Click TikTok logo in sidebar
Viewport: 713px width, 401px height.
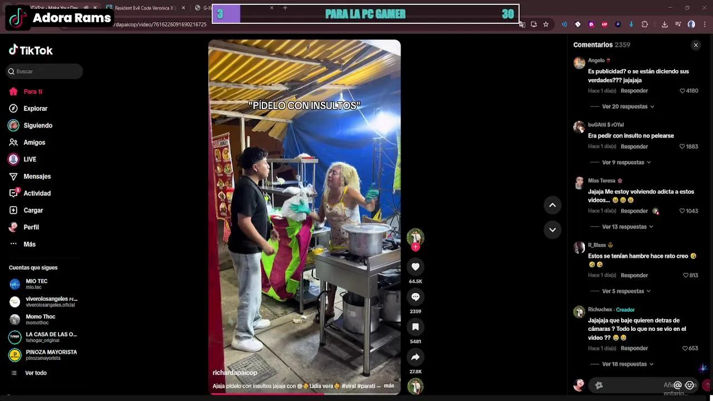pyautogui.click(x=31, y=50)
